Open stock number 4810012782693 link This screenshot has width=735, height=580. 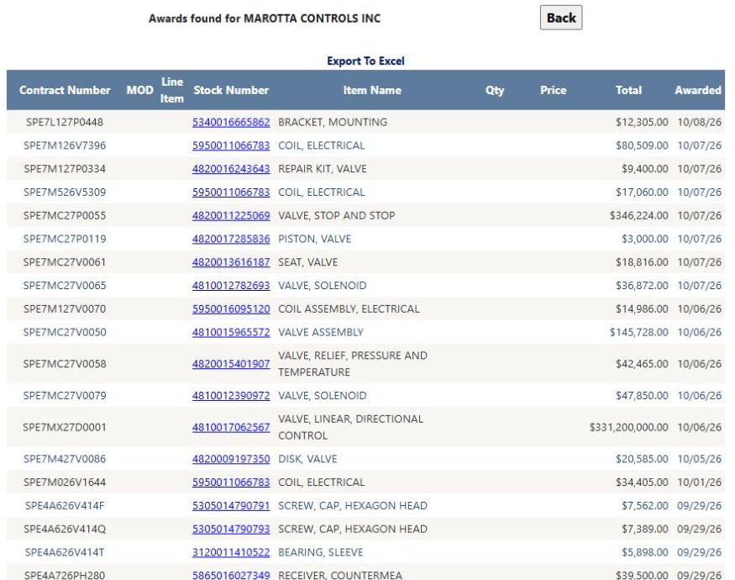click(x=231, y=286)
